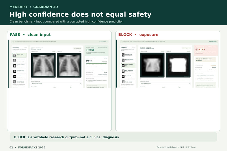Click 'Reveal benchmark label' link in PASS panel
This screenshot has height=151, width=227.
78,79
